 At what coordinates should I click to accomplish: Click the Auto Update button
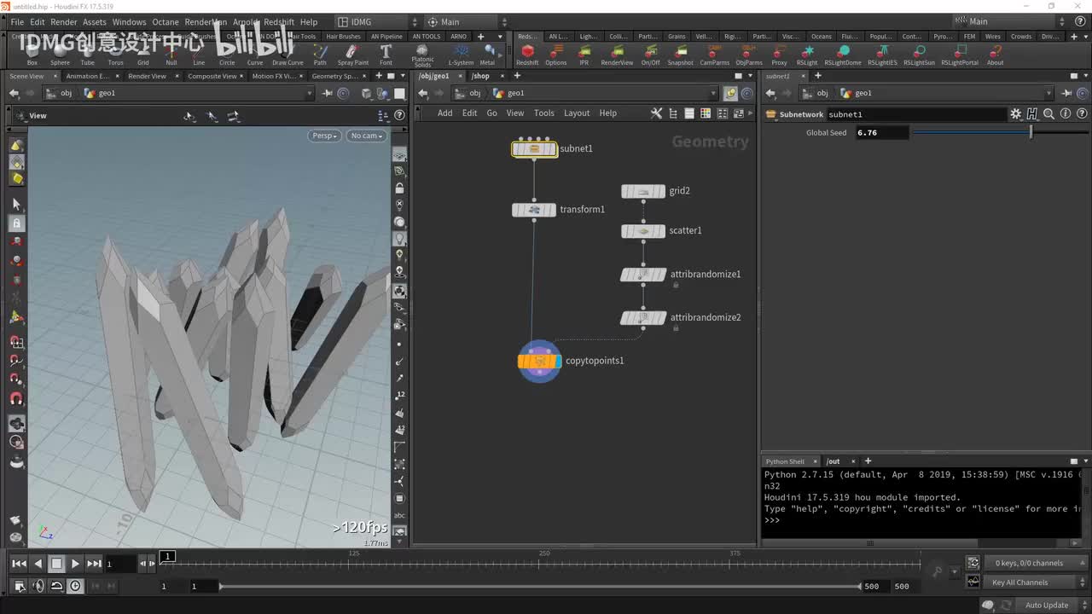pyautogui.click(x=1046, y=605)
